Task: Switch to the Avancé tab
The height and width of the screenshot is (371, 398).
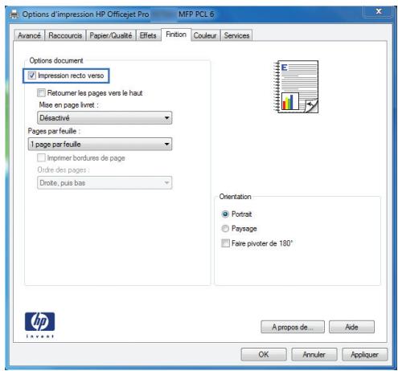Action: [x=29, y=35]
